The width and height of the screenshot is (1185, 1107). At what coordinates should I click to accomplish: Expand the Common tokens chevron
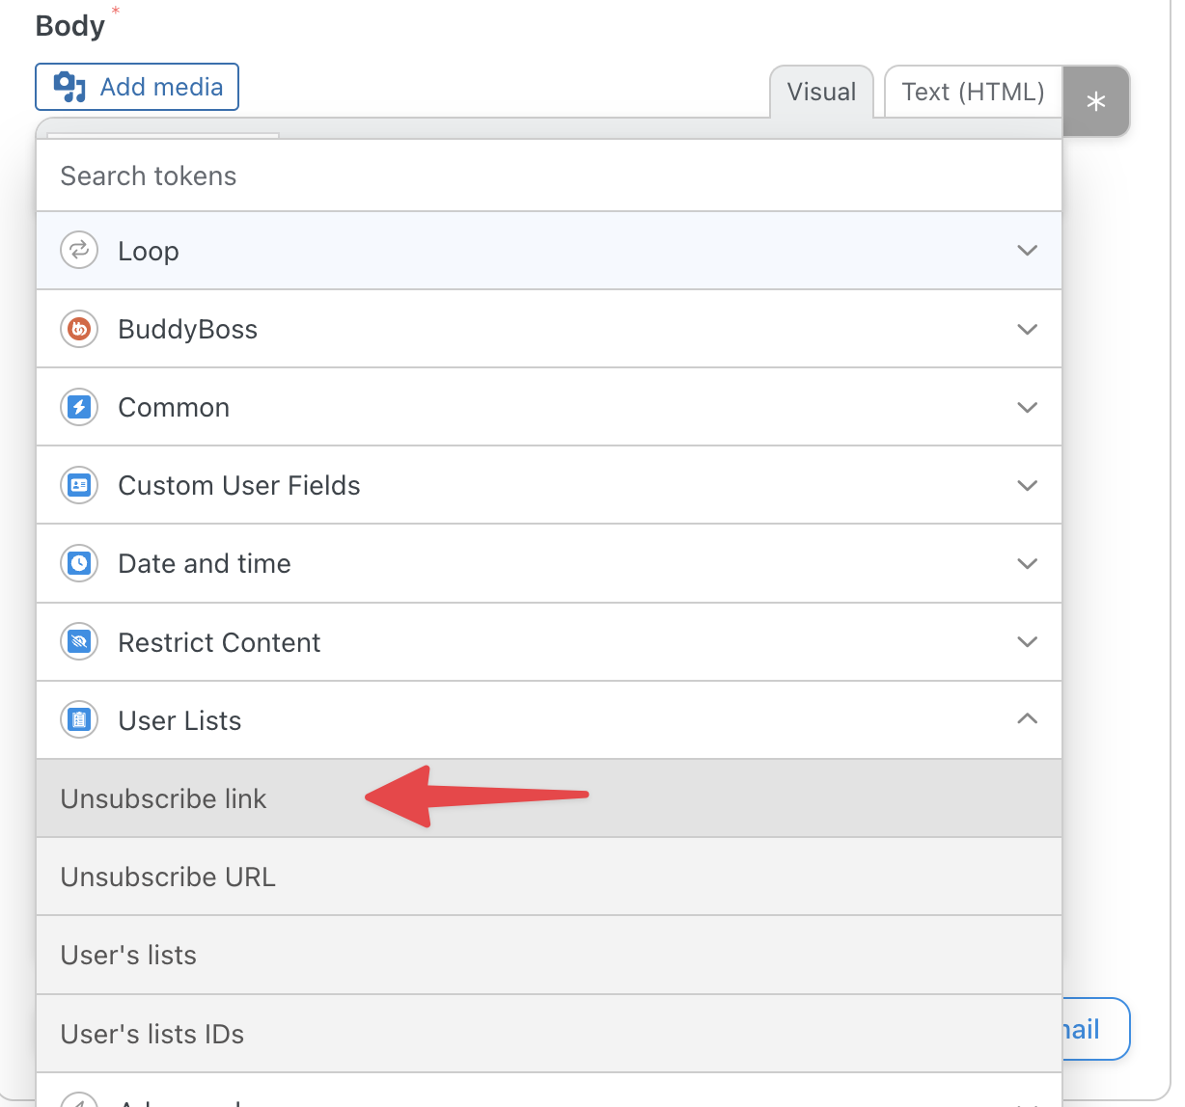[1027, 407]
